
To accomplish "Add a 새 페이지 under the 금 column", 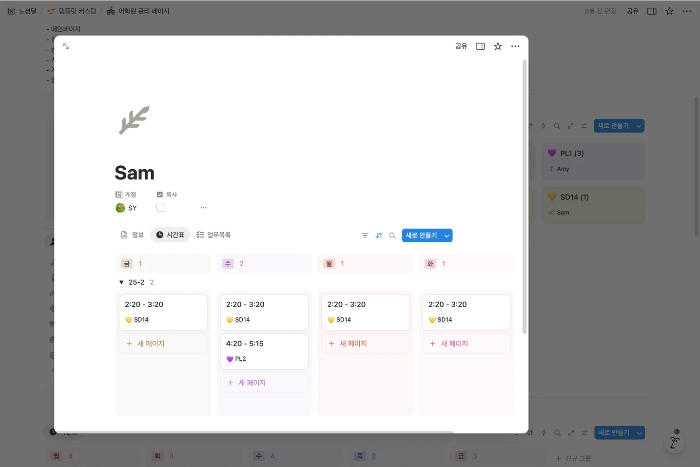I will tap(163, 344).
